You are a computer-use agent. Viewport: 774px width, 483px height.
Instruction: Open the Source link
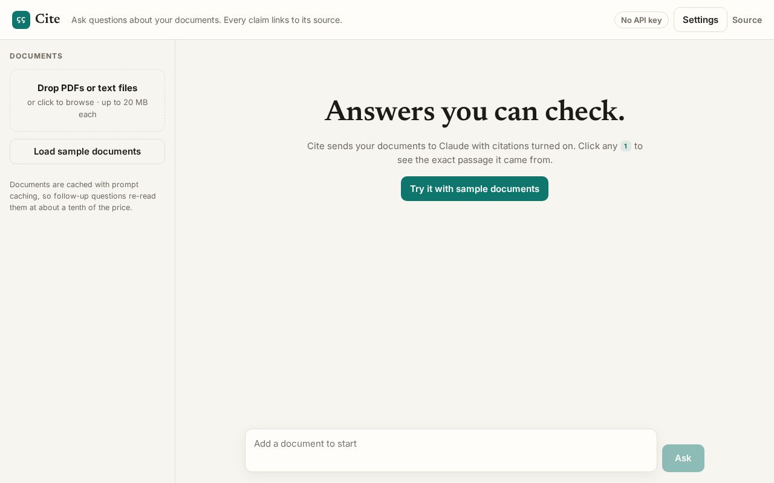click(747, 20)
